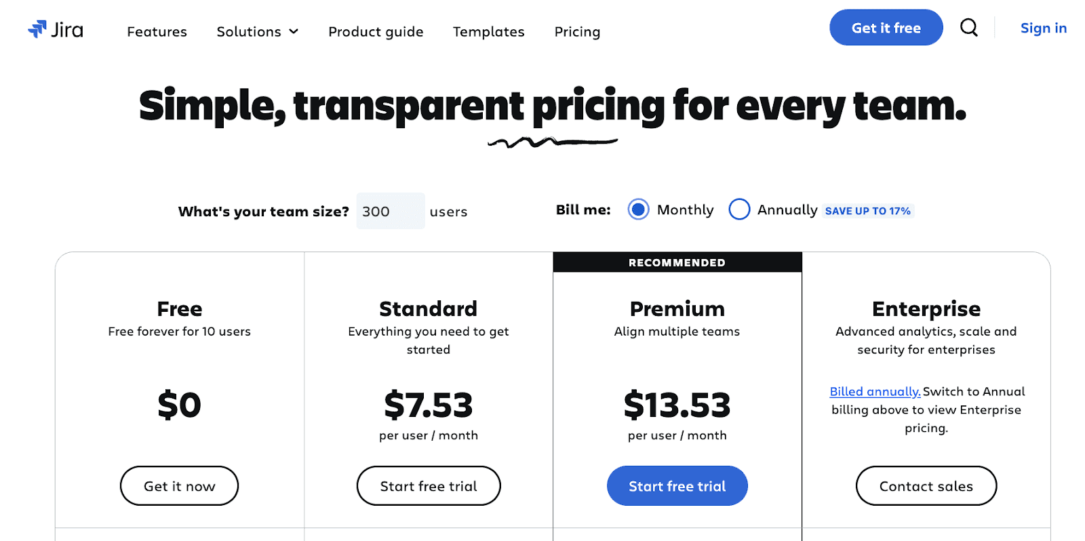This screenshot has height=541, width=1085.
Task: Open the search icon
Action: coord(968,28)
